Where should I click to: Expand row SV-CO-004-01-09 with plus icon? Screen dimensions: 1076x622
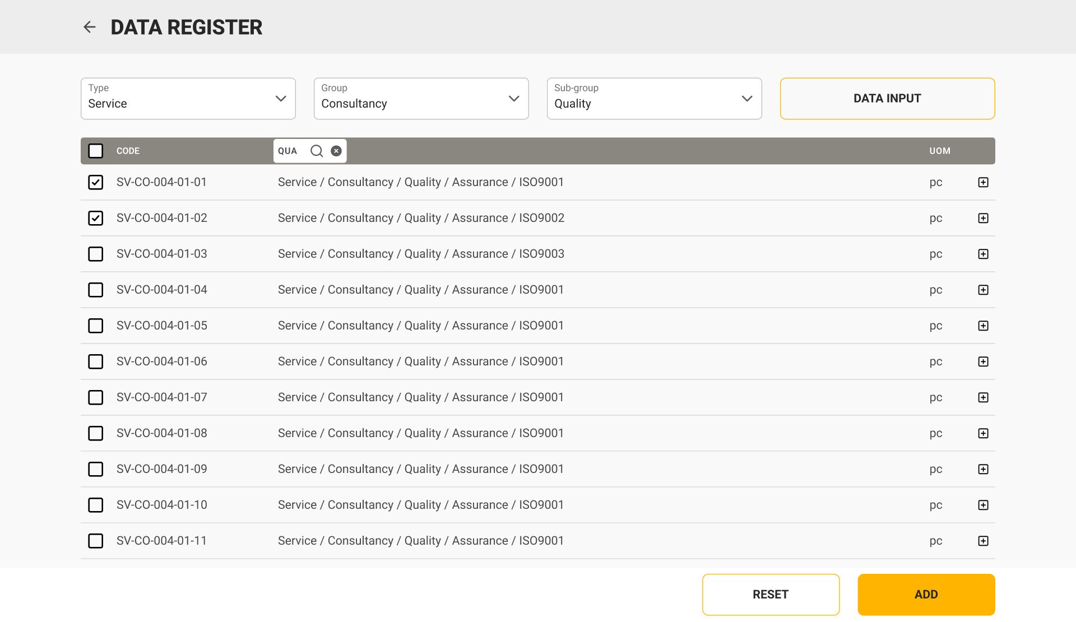(x=983, y=469)
